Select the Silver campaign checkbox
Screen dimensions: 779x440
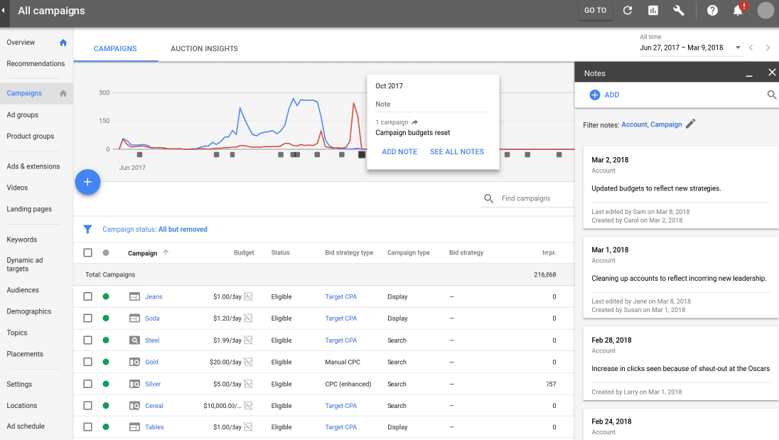click(87, 384)
